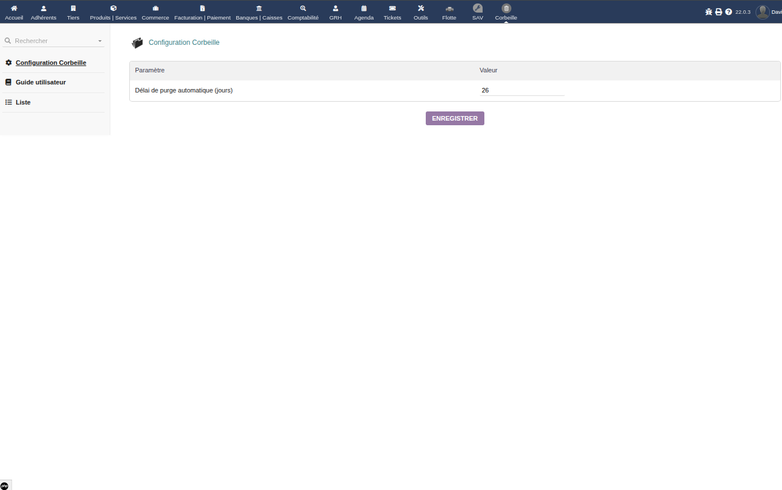Viewport: 782px width, 490px height.
Task: Expand the Rechercher dropdown arrow
Action: [100, 41]
